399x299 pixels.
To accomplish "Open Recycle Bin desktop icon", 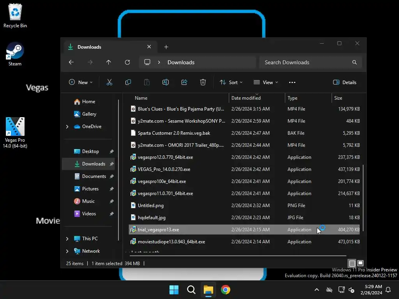I will click(x=15, y=16).
